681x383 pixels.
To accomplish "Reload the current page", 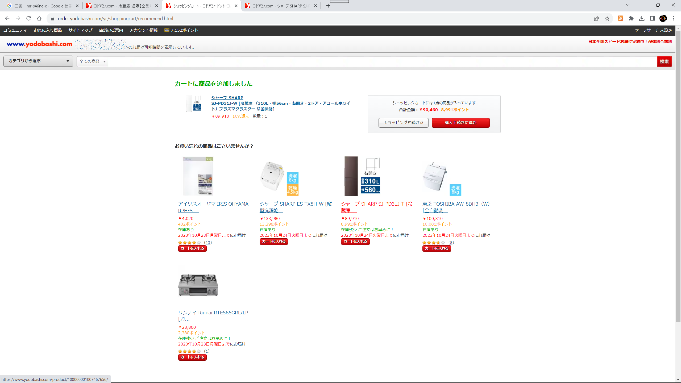I will pyautogui.click(x=28, y=18).
